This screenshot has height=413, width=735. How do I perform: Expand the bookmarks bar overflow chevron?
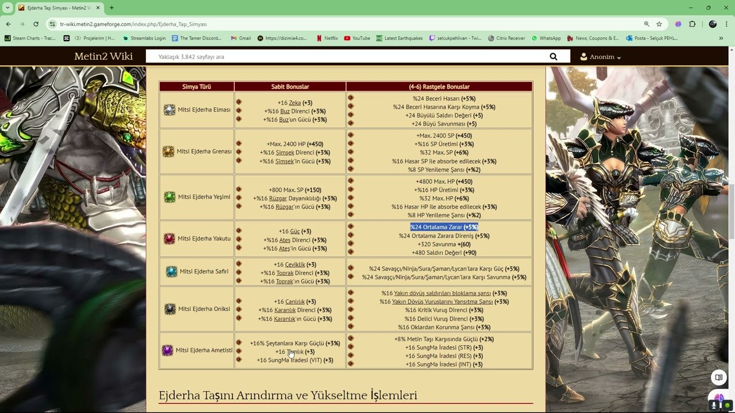click(x=721, y=38)
